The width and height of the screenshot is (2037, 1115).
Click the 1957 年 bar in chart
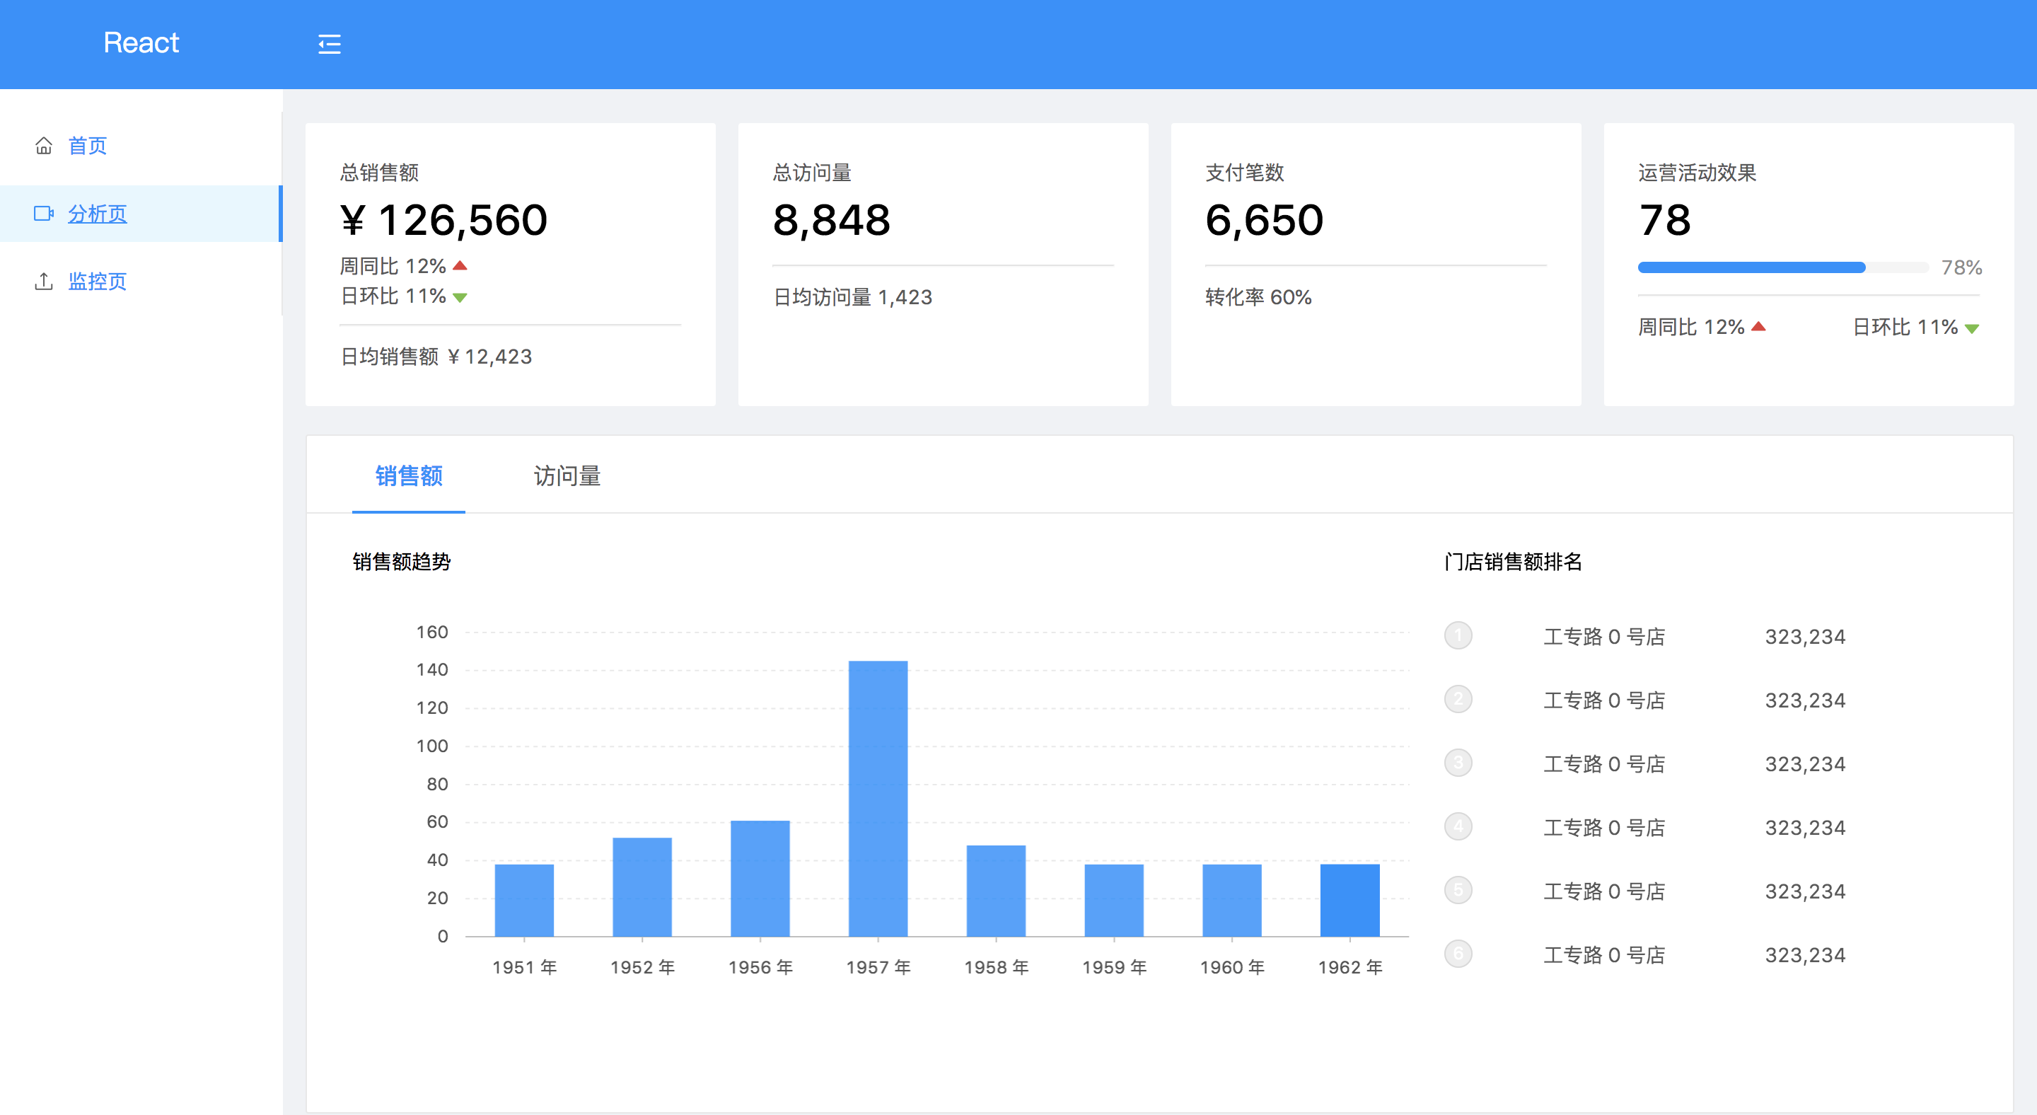pos(878,799)
